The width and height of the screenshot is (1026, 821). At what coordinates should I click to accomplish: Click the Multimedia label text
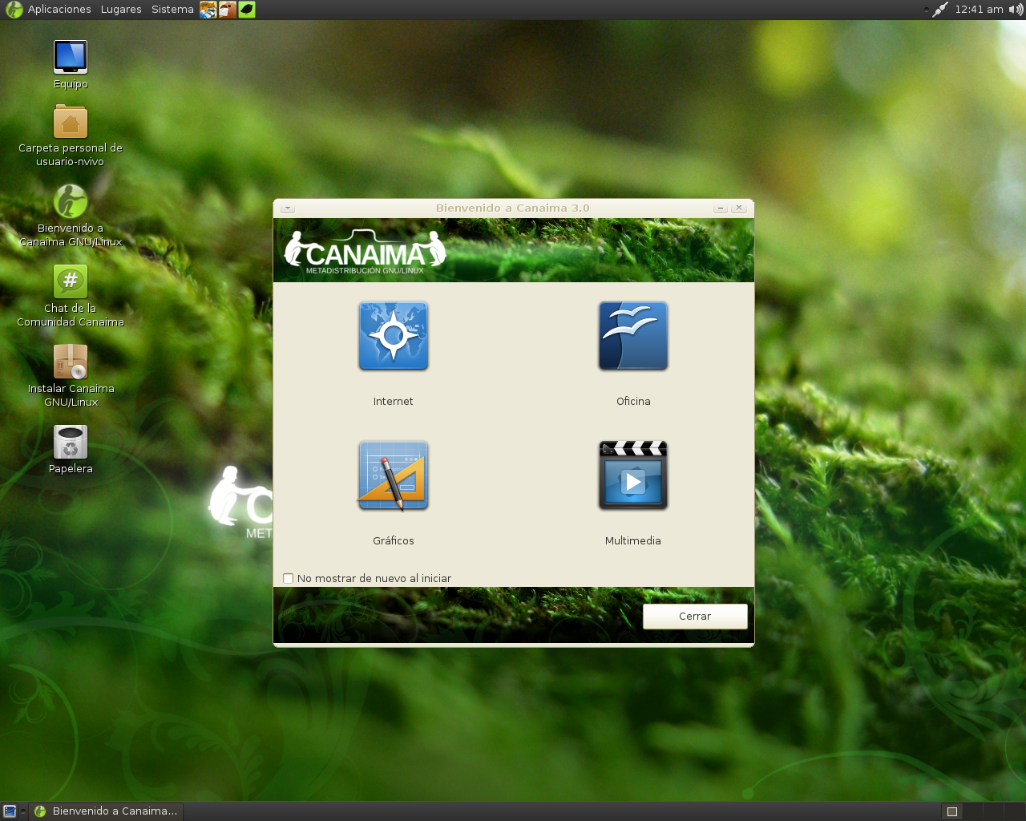pos(633,541)
